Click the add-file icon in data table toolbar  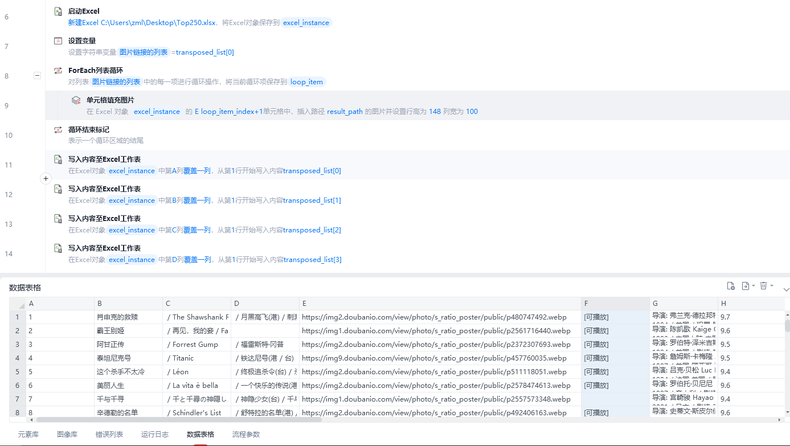click(731, 286)
